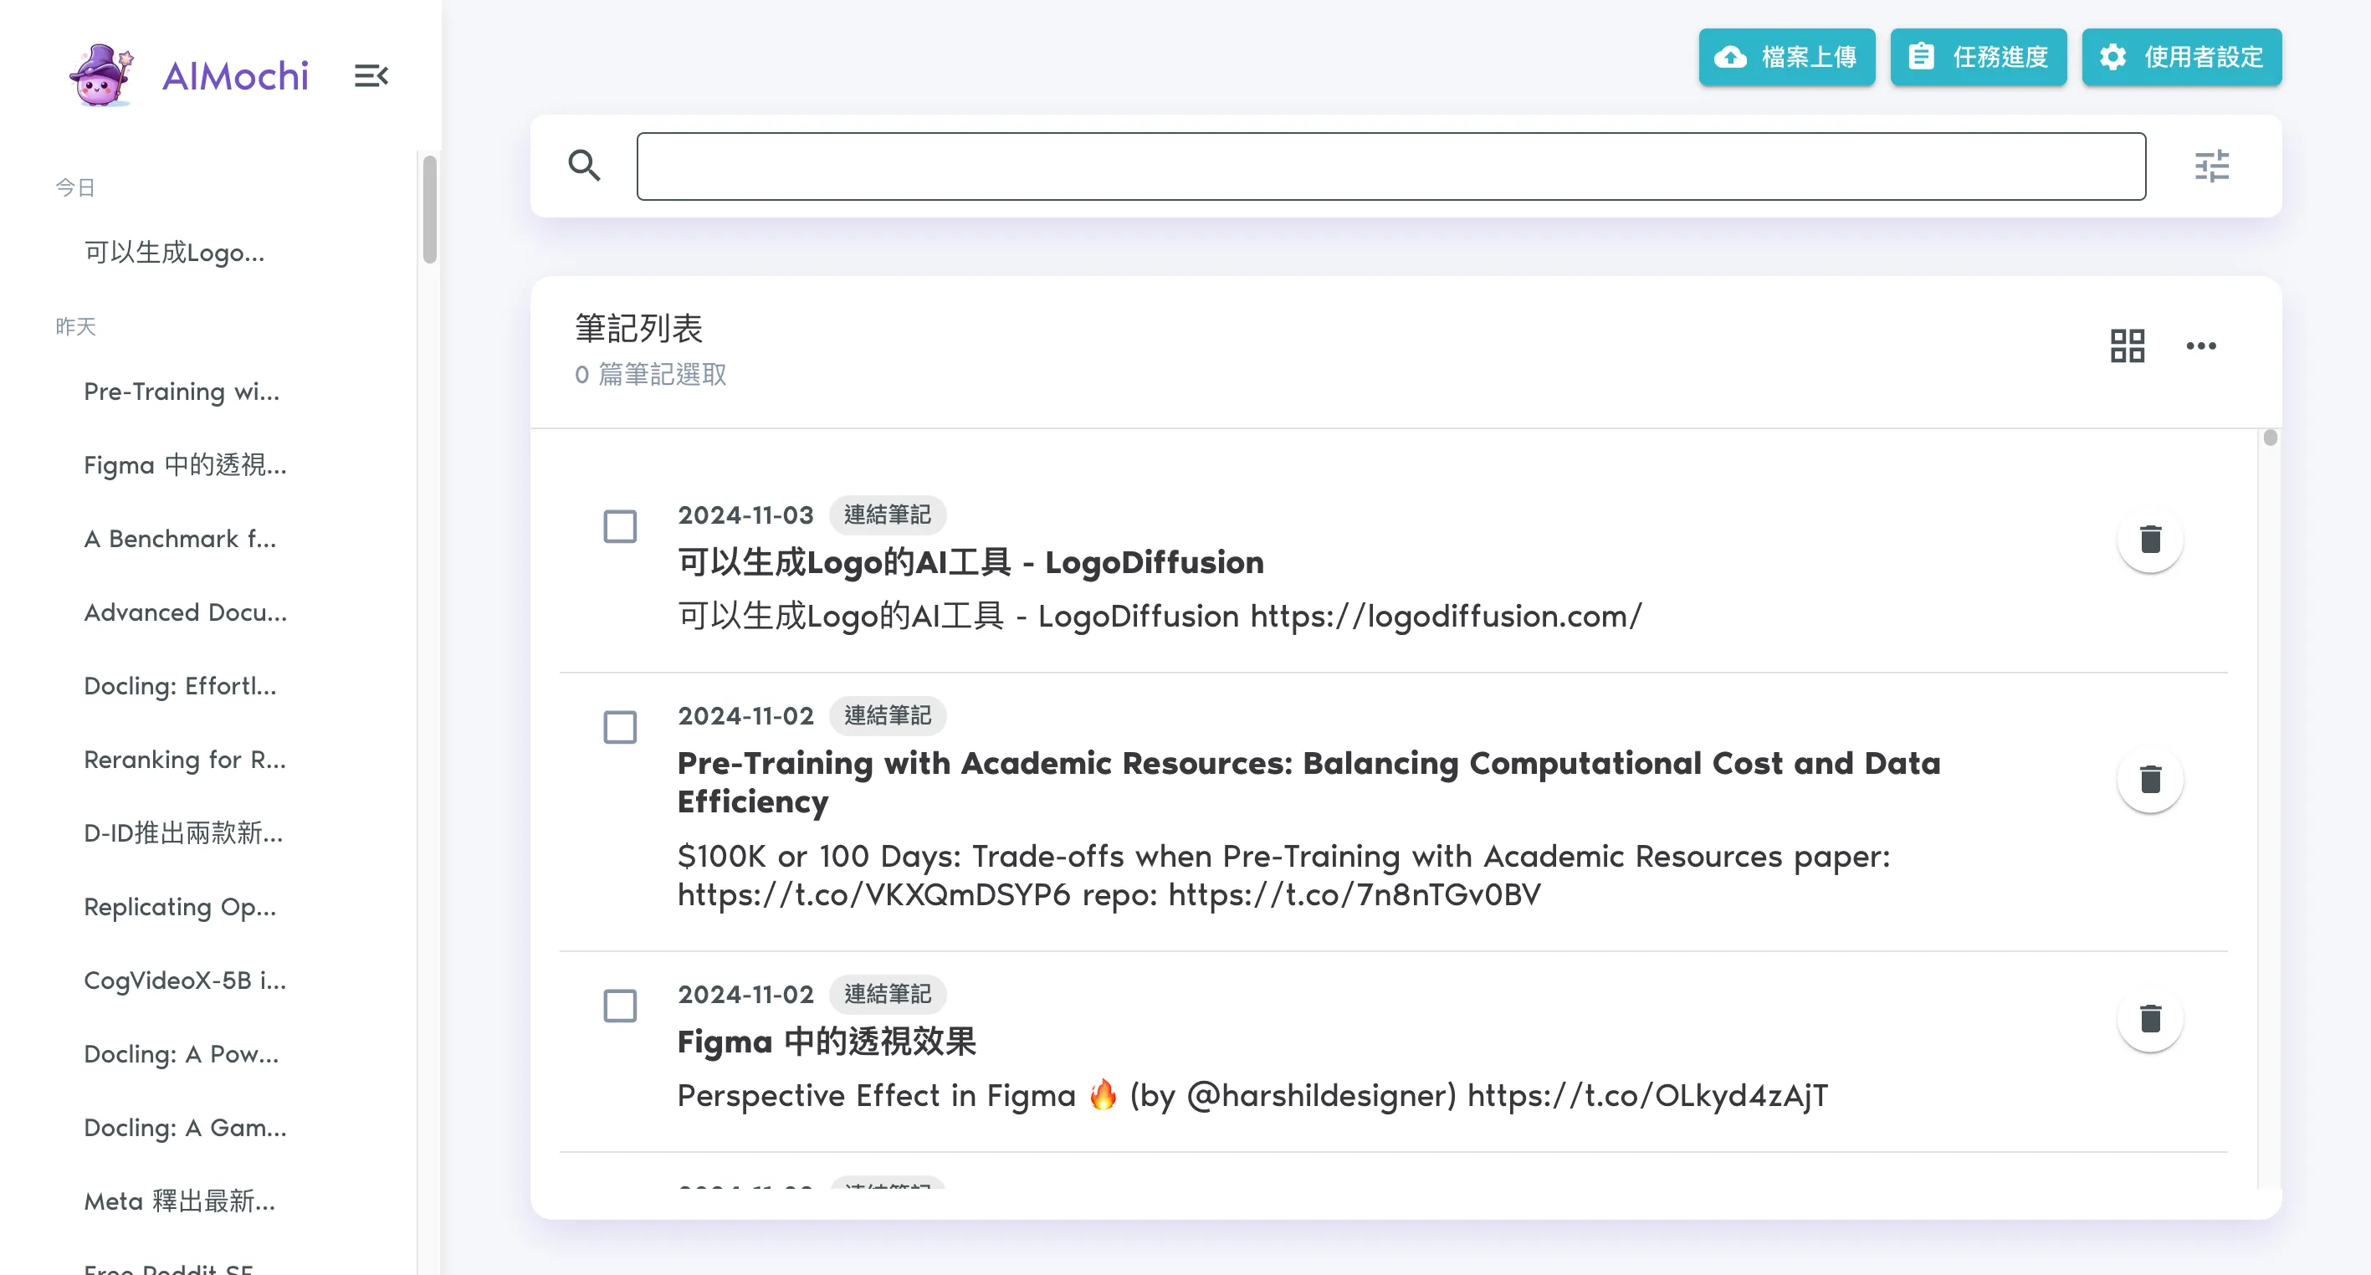Open search filter tune settings icon

coord(2212,166)
